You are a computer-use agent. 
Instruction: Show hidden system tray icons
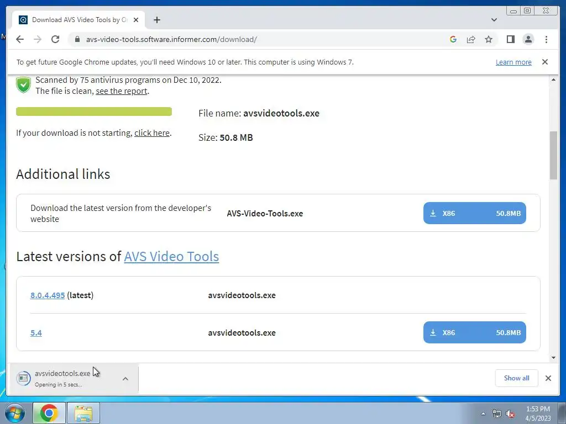click(x=483, y=414)
